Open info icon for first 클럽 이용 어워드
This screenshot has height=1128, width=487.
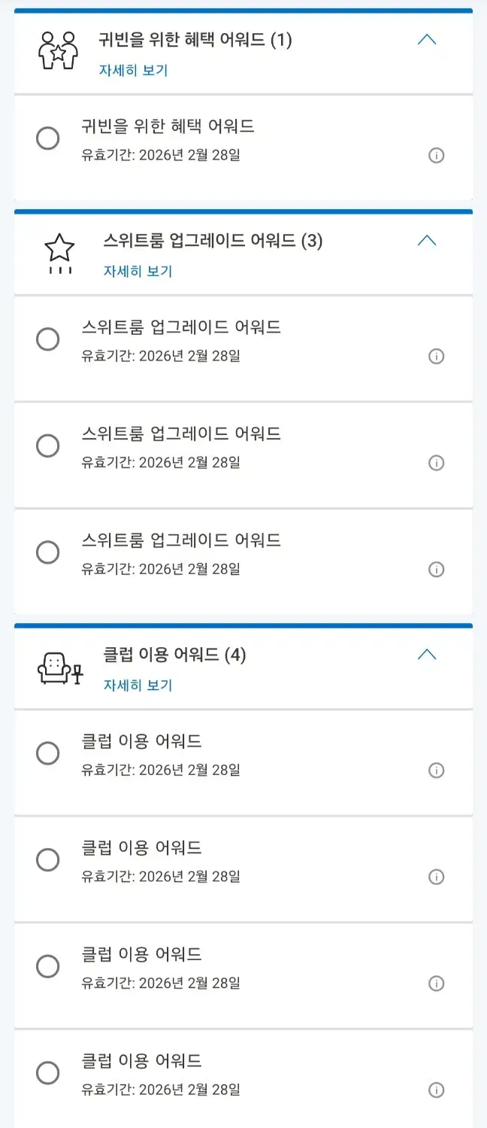point(436,771)
